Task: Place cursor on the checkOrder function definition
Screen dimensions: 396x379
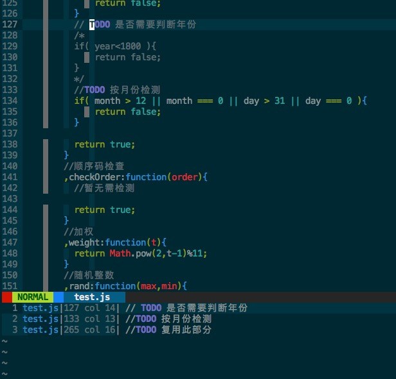Action: coord(136,177)
